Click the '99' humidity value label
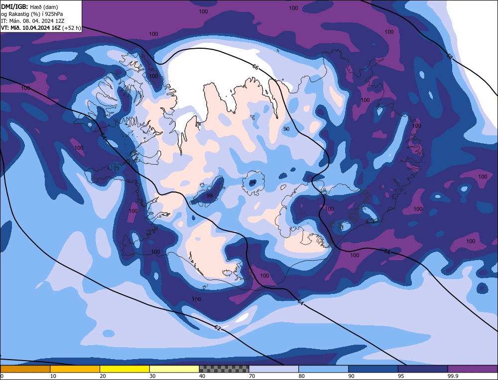Screen dimensions: 498x380 point(210,195)
